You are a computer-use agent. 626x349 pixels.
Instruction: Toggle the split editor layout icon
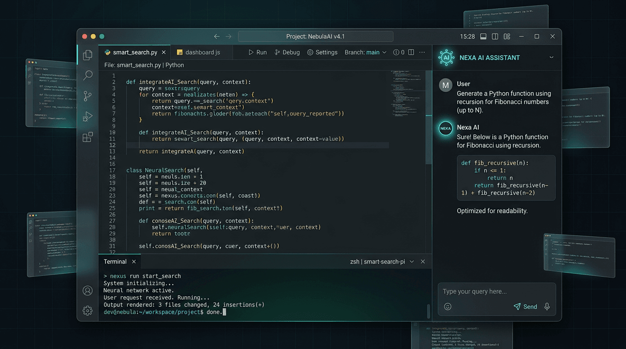click(495, 36)
